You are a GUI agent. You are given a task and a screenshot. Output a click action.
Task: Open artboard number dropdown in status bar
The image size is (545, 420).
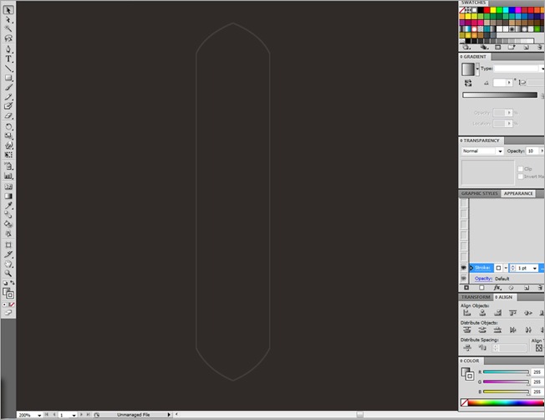point(74,415)
